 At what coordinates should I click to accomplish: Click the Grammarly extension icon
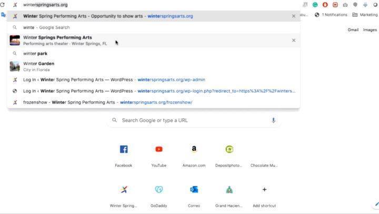coord(315,5)
